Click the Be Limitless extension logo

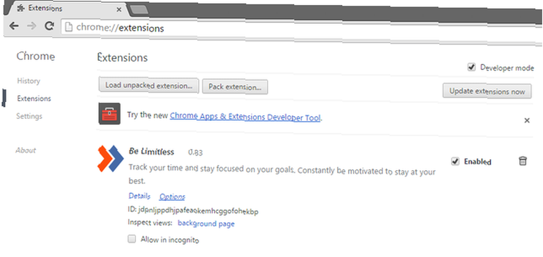click(110, 159)
